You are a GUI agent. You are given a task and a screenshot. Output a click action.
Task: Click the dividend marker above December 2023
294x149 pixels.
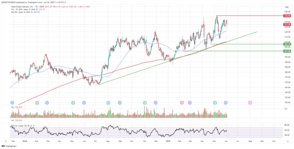pos(12,103)
